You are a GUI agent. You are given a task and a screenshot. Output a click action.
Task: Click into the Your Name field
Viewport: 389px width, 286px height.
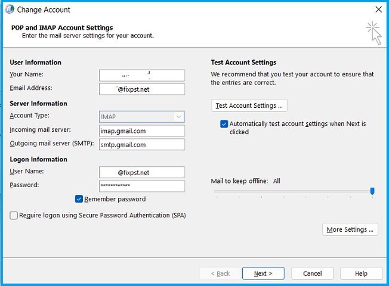point(142,76)
